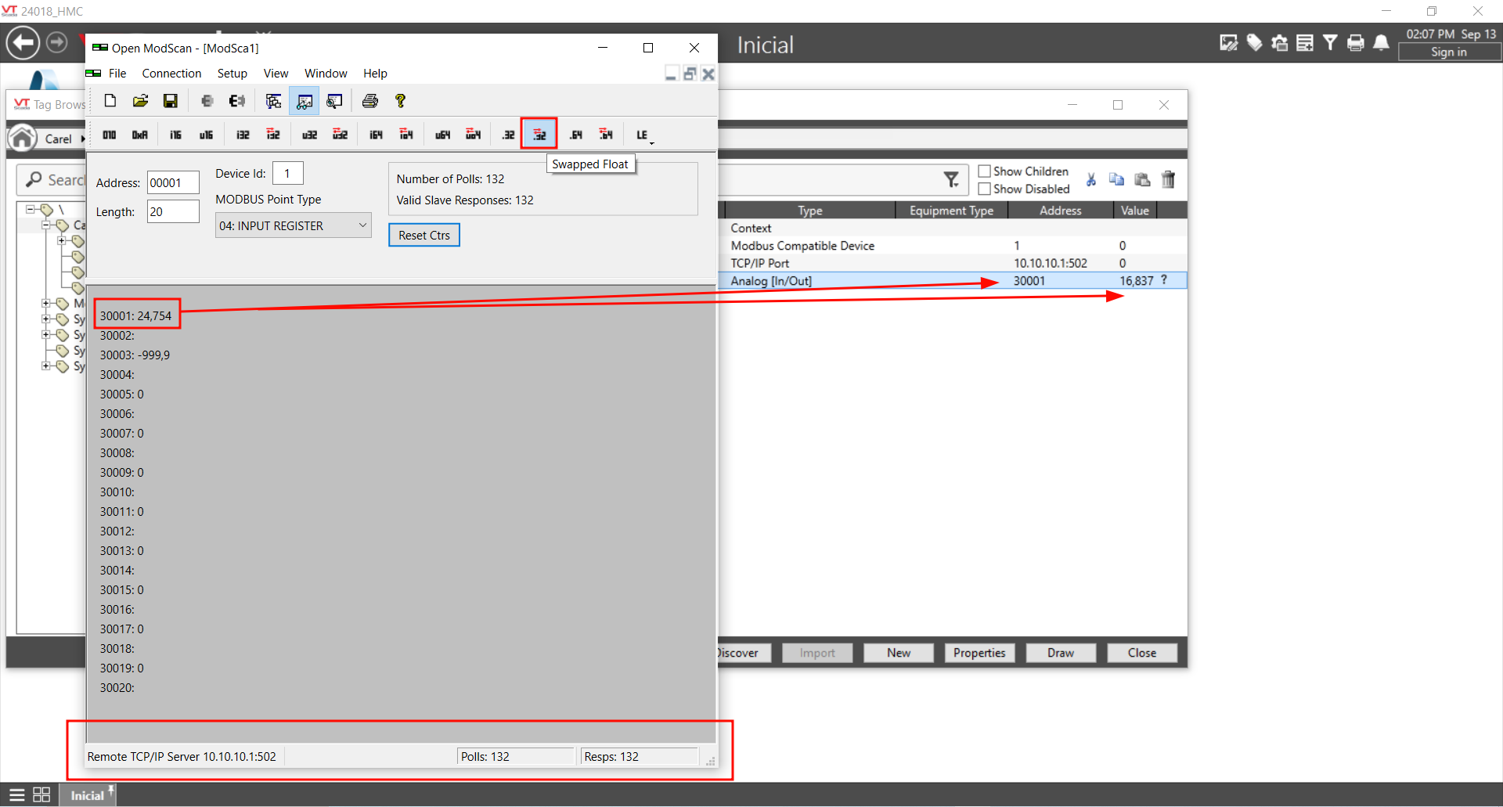This screenshot has width=1503, height=807.
Task: Open the Connection menu
Action: click(x=171, y=74)
